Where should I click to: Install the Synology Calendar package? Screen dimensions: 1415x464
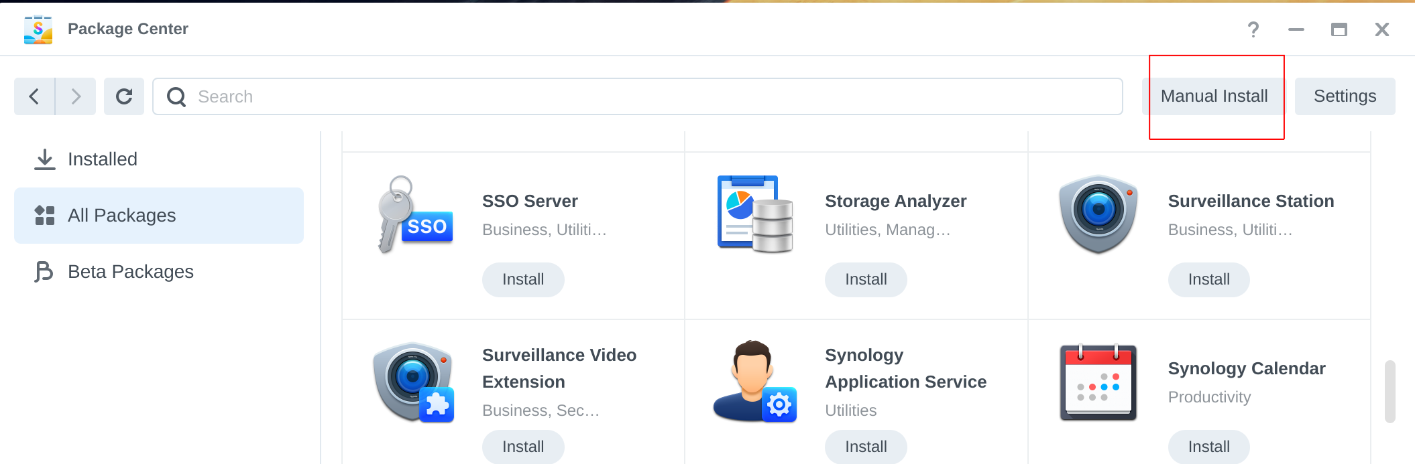coord(1209,447)
